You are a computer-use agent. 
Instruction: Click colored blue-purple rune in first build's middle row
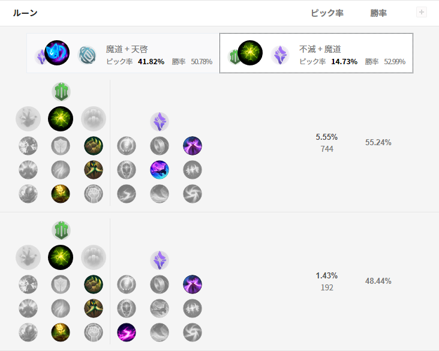tap(160, 170)
